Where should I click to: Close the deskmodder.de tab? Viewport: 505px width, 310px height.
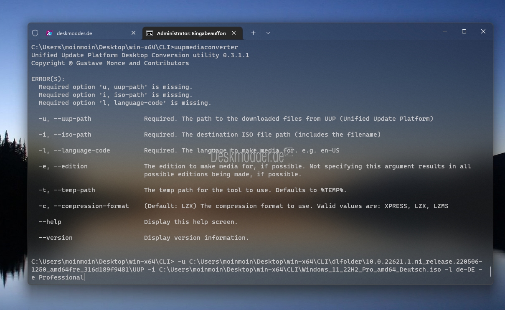(134, 33)
